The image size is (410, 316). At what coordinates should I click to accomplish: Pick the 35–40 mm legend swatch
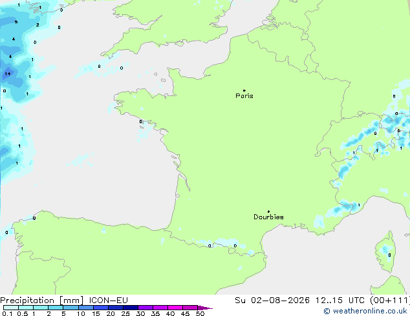tap(160, 308)
